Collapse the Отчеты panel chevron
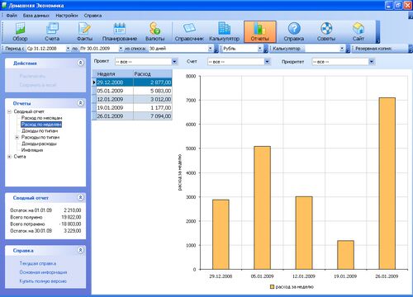413x297 pixels. tap(80, 103)
